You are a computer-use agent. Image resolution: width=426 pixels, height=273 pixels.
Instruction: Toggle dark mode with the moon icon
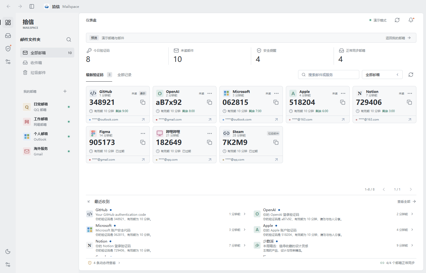click(x=8, y=252)
